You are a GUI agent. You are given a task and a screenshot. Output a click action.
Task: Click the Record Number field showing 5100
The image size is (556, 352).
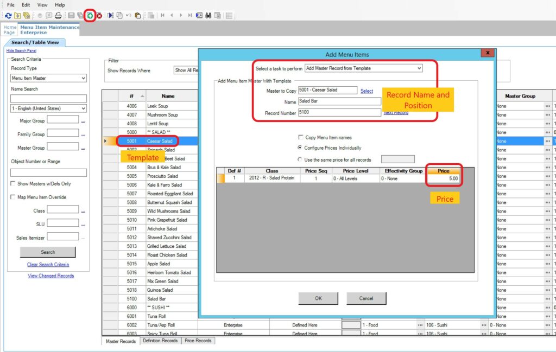pos(339,113)
